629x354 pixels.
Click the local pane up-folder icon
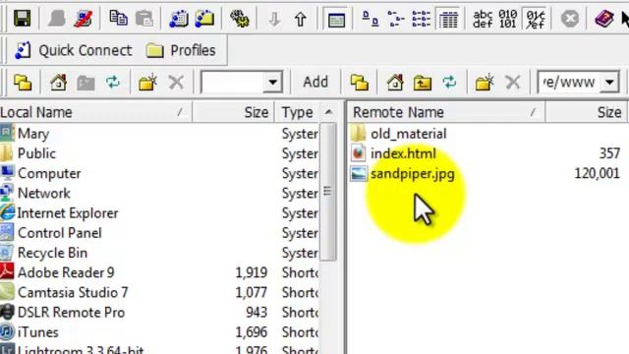(x=86, y=83)
